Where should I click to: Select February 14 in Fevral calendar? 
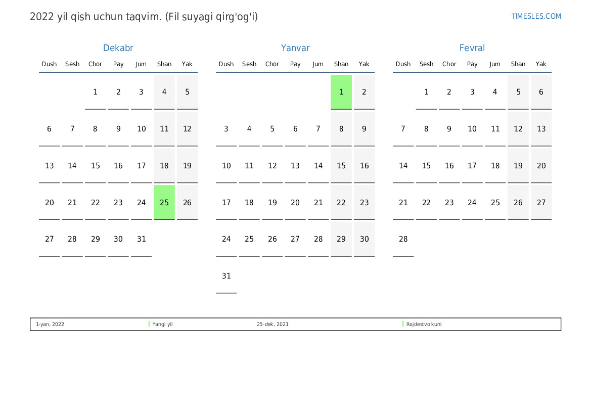tap(403, 166)
